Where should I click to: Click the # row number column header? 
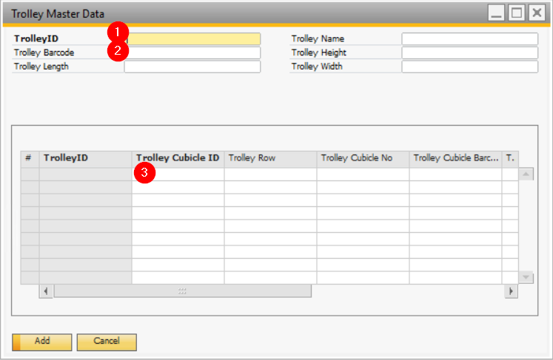coord(29,158)
